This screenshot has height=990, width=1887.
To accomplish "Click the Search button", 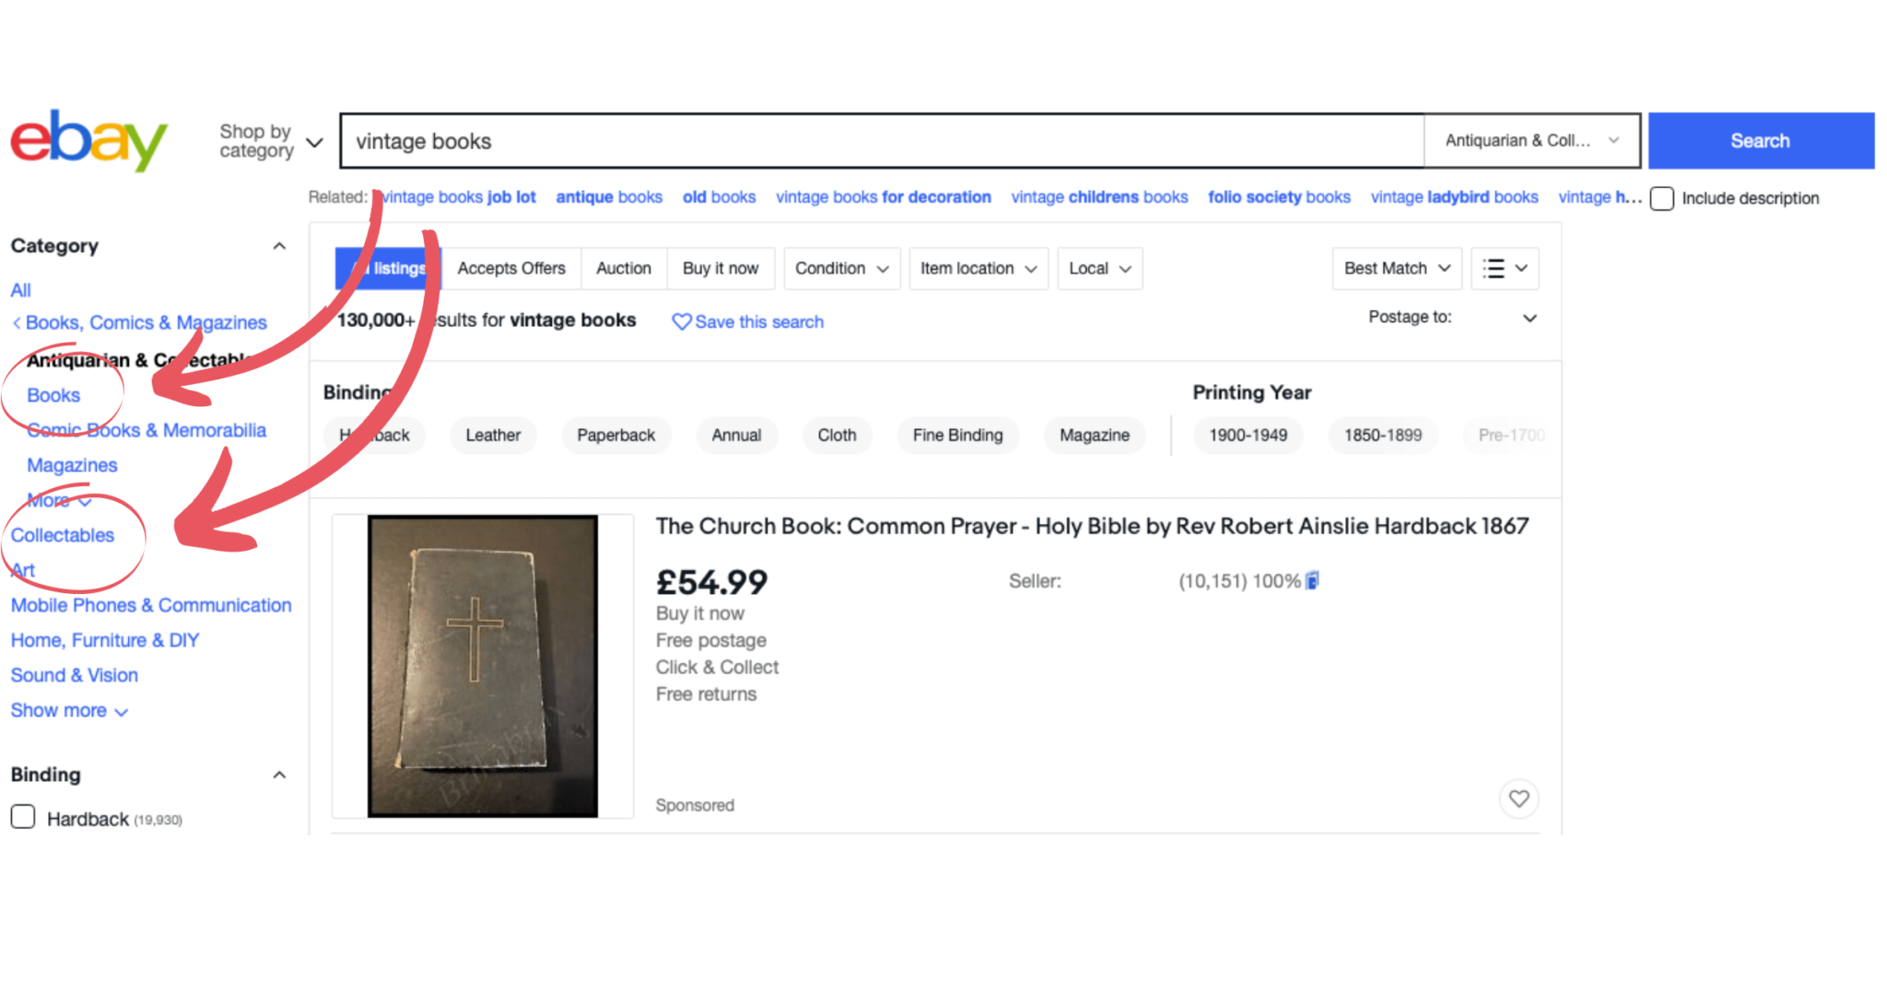I will 1760,140.
